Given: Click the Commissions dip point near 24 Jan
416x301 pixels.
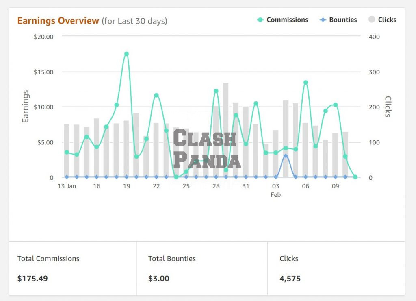Looking at the screenshot, I should 177,177.
